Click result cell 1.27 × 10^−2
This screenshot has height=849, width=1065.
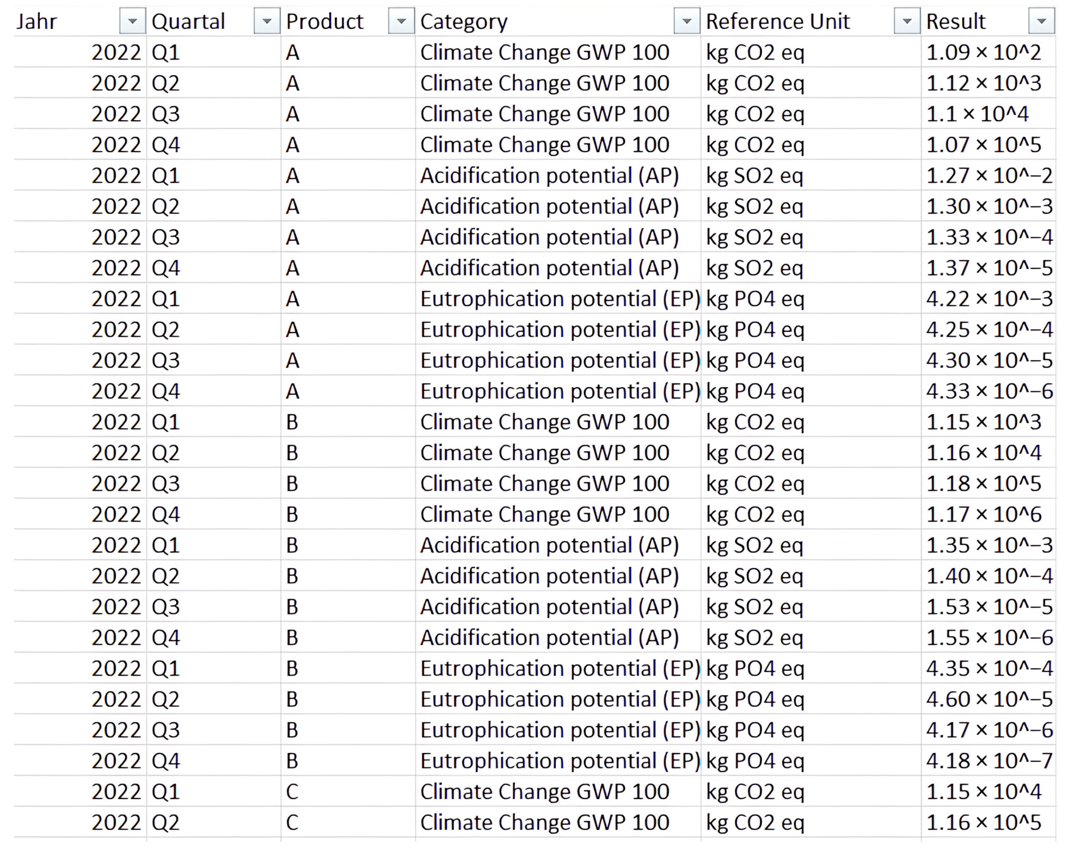point(988,176)
